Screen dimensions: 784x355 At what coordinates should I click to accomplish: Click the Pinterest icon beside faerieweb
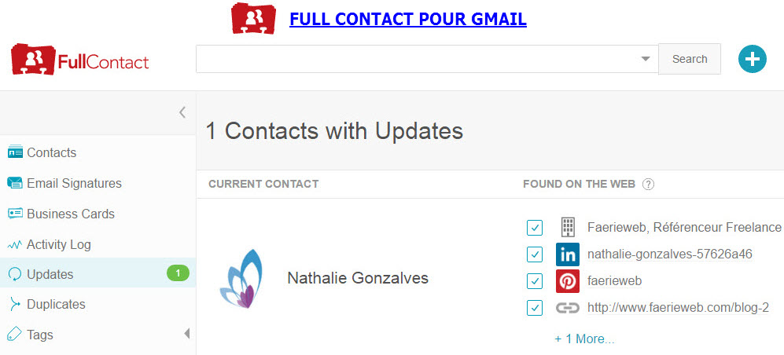[568, 281]
